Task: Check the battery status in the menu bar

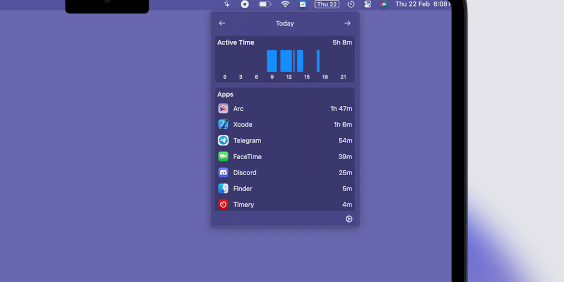Action: pos(265,4)
